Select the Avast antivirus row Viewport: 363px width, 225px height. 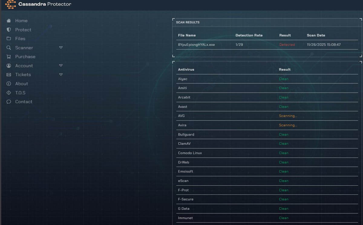(267, 107)
